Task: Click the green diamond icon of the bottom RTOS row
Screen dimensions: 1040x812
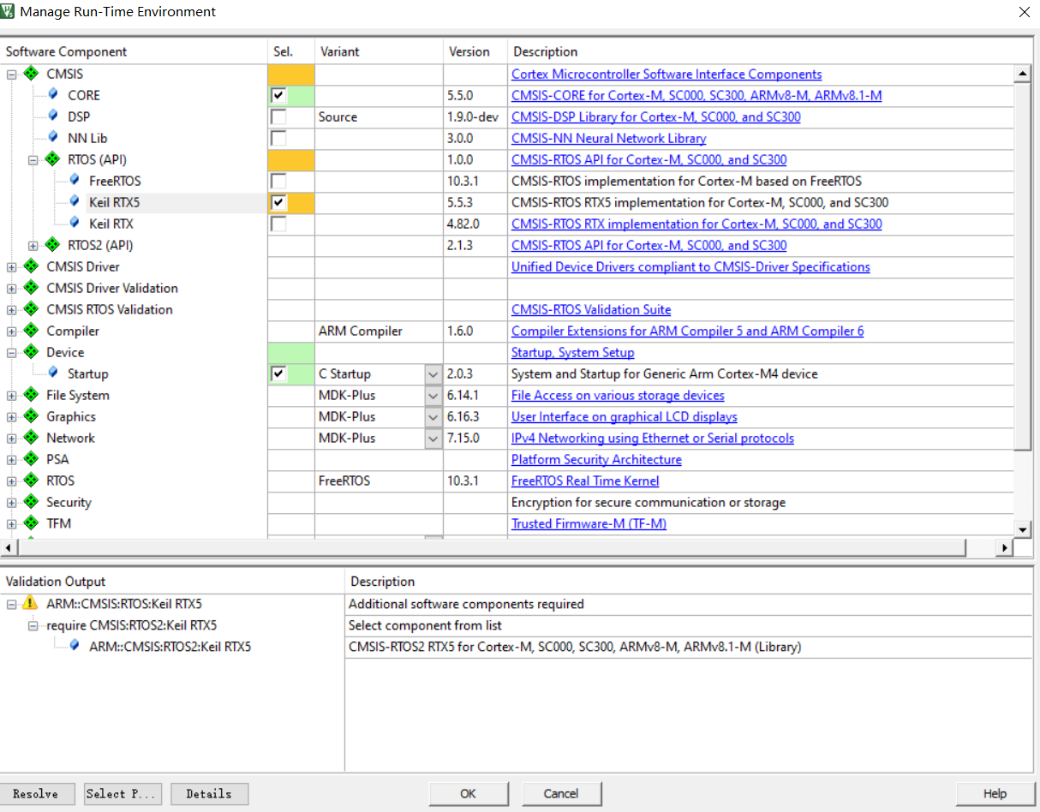Action: [x=31, y=481]
